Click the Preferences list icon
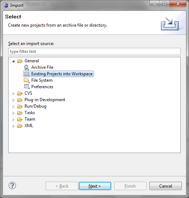189x198 pixels. point(27,87)
